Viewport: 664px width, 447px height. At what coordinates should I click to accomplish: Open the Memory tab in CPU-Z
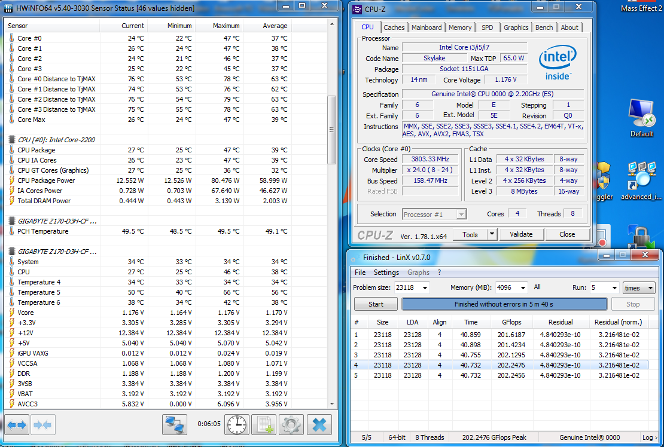(x=460, y=27)
